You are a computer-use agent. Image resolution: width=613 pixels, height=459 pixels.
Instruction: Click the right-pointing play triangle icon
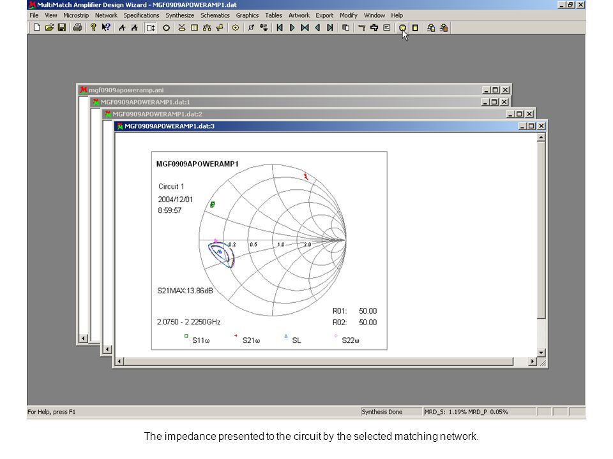pyautogui.click(x=292, y=27)
